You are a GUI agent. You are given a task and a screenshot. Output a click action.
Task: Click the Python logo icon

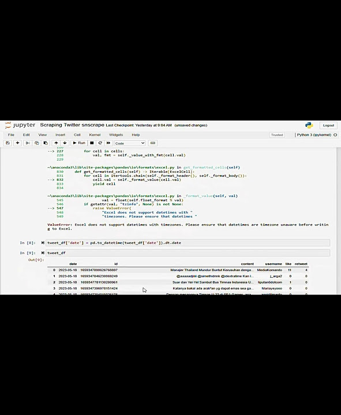(309, 125)
